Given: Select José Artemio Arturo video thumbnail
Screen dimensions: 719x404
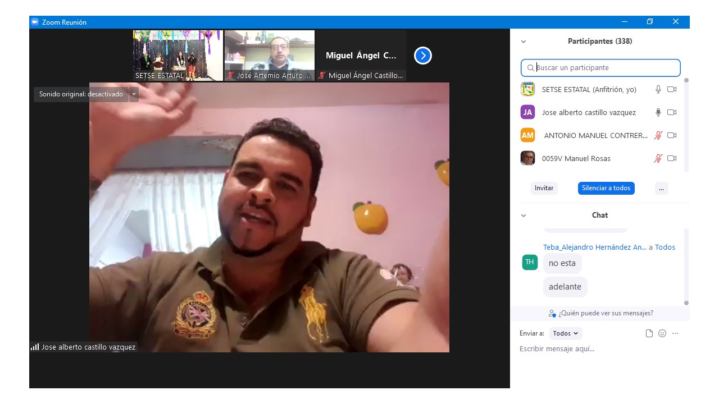Looking at the screenshot, I should pos(270,56).
